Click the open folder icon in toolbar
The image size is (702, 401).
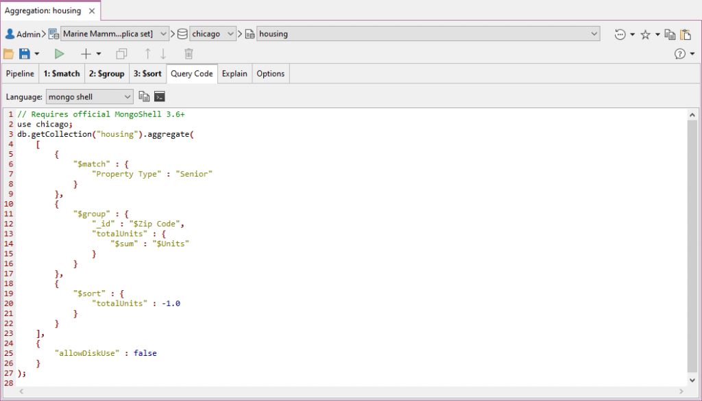9,53
